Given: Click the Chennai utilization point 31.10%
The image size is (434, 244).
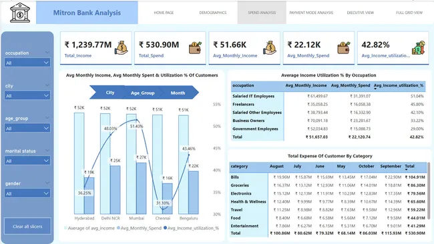Looking at the screenshot, I should pyautogui.click(x=163, y=209).
